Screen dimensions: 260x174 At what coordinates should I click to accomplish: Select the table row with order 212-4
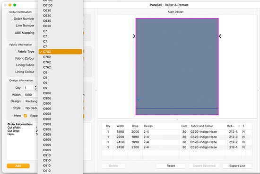click(177, 132)
